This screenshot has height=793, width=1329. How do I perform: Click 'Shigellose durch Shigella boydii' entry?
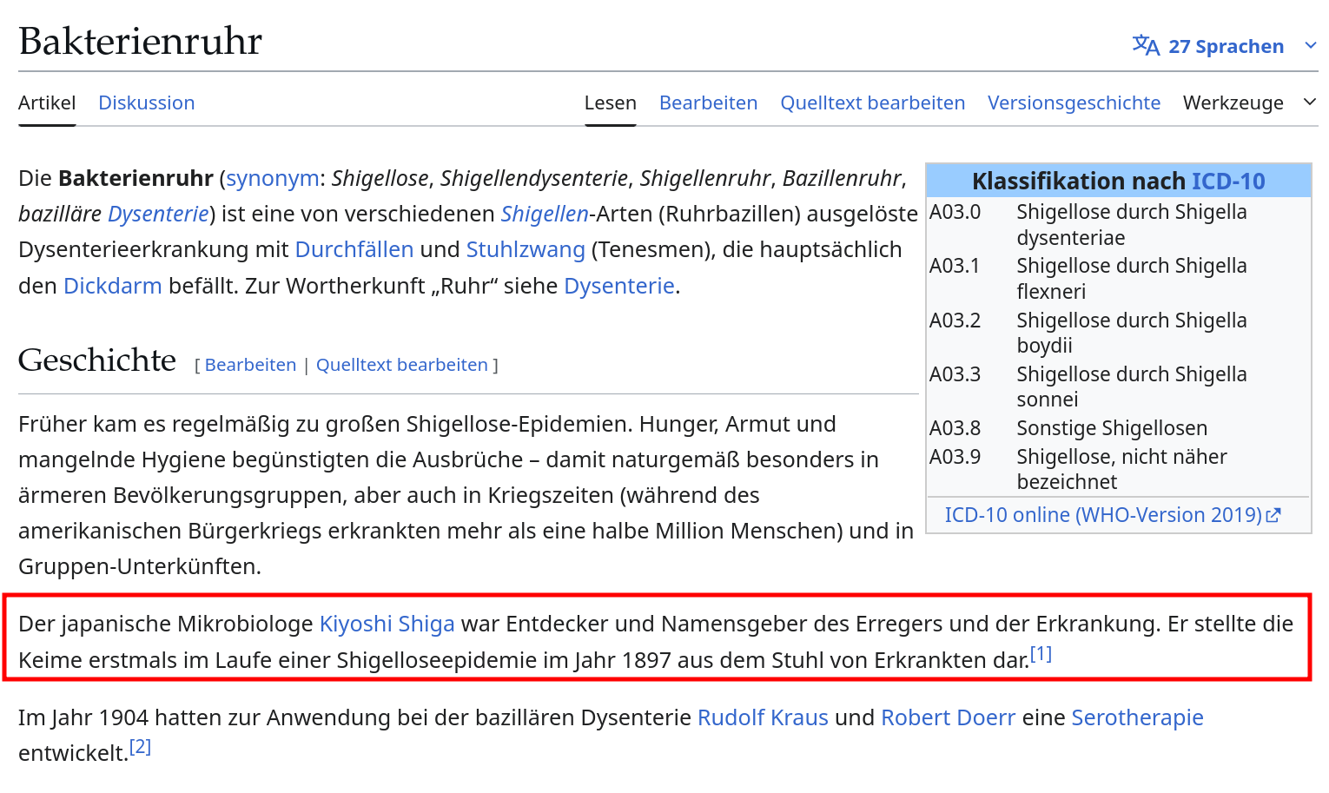tap(1132, 333)
